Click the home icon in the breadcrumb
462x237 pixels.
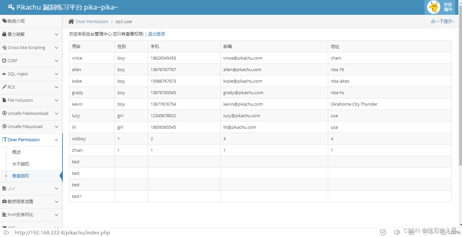pos(71,21)
